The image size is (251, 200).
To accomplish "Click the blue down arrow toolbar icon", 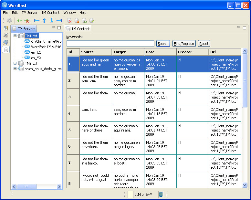I will (52, 20).
